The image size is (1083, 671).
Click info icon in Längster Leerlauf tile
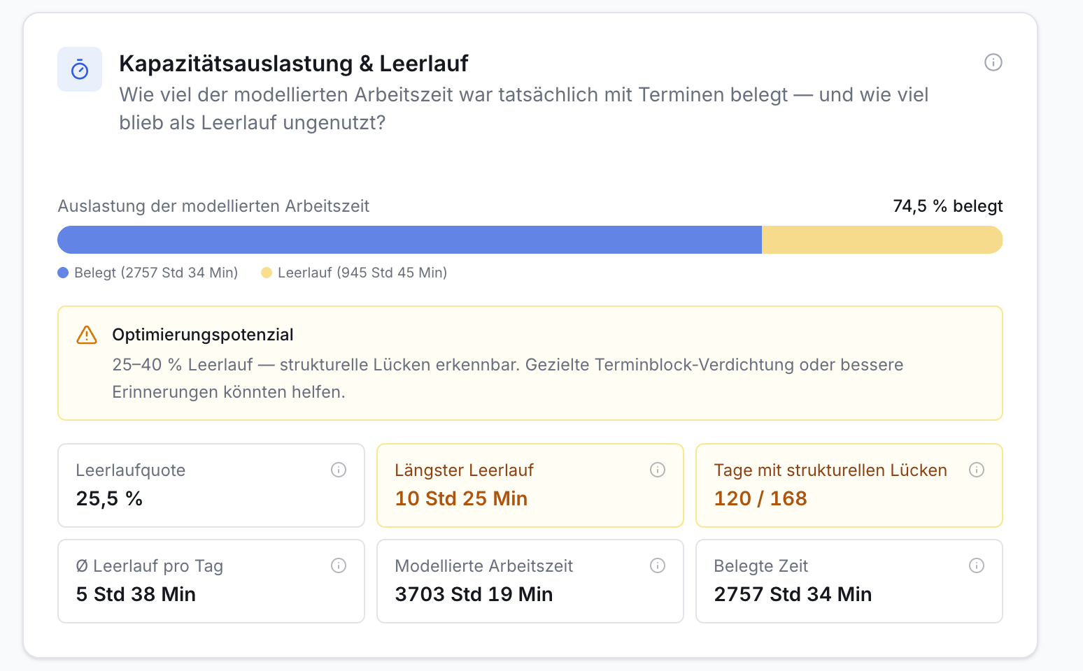658,470
